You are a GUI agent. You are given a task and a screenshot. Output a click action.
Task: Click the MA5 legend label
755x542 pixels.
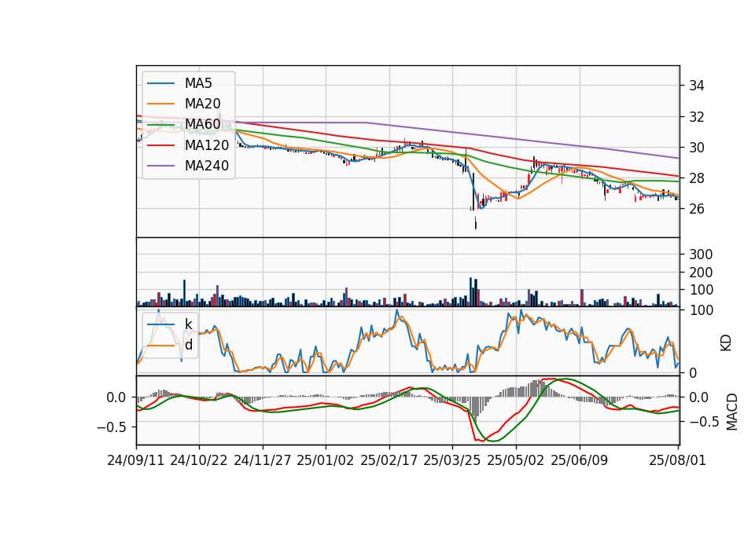pyautogui.click(x=198, y=83)
